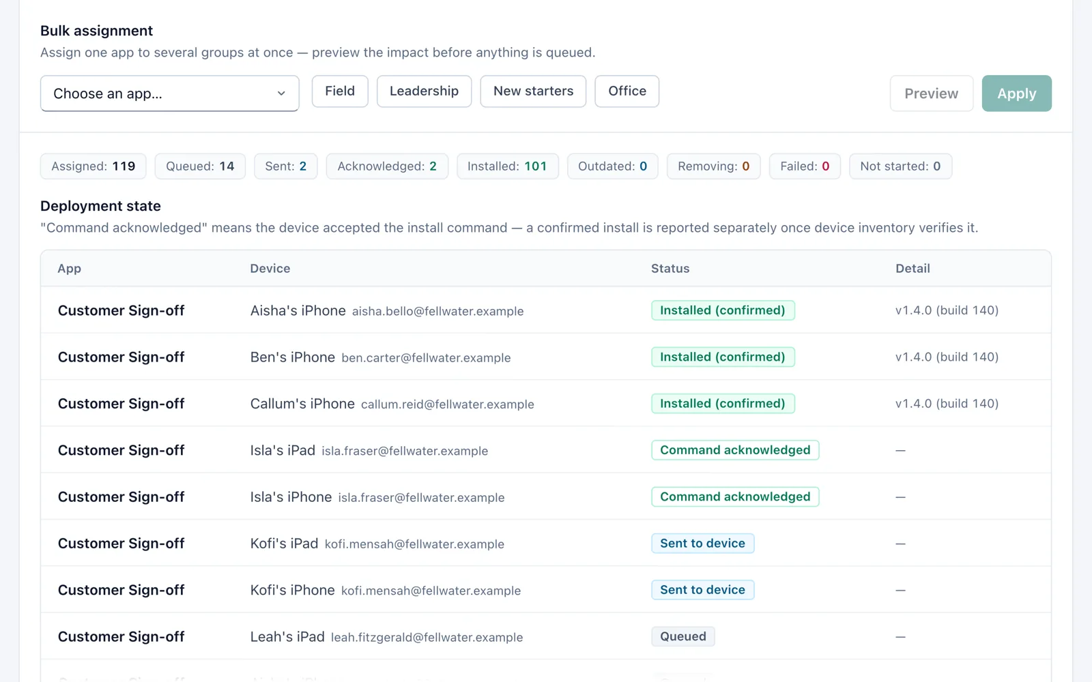
Task: Click the Apply button
Action: pyautogui.click(x=1017, y=93)
